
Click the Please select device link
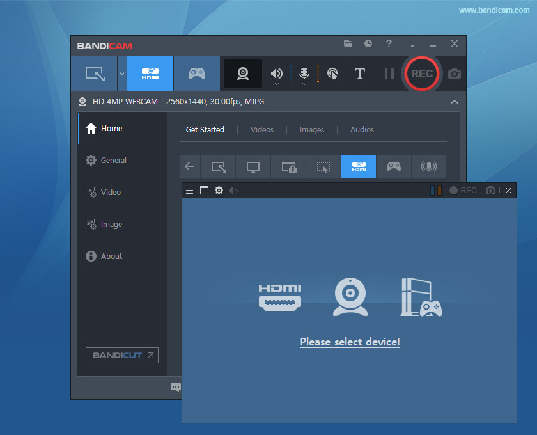(350, 342)
